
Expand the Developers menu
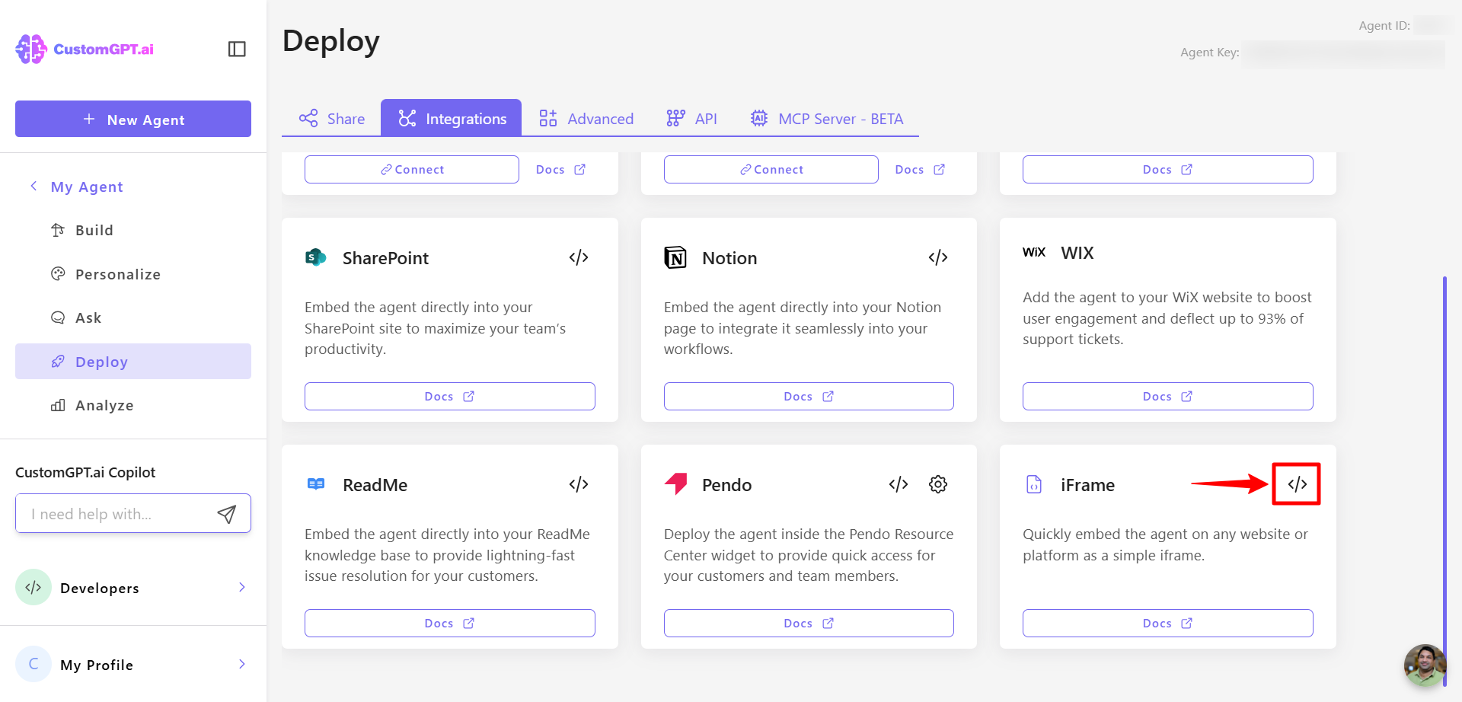(133, 587)
